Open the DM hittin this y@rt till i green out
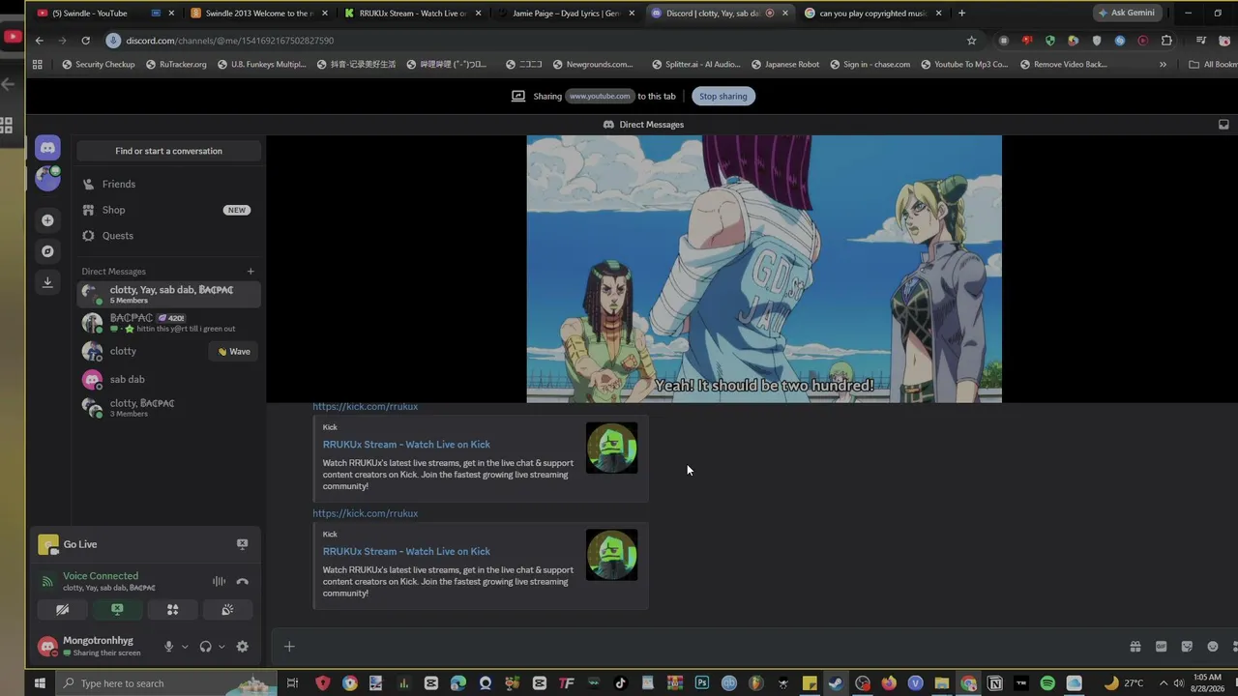 (x=168, y=323)
